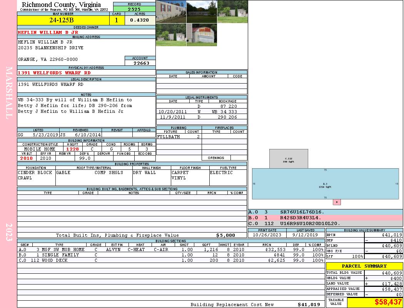The height and width of the screenshot is (308, 404).
Task: Select fuel type ELECTRIC
Action: pyautogui.click(x=221, y=172)
